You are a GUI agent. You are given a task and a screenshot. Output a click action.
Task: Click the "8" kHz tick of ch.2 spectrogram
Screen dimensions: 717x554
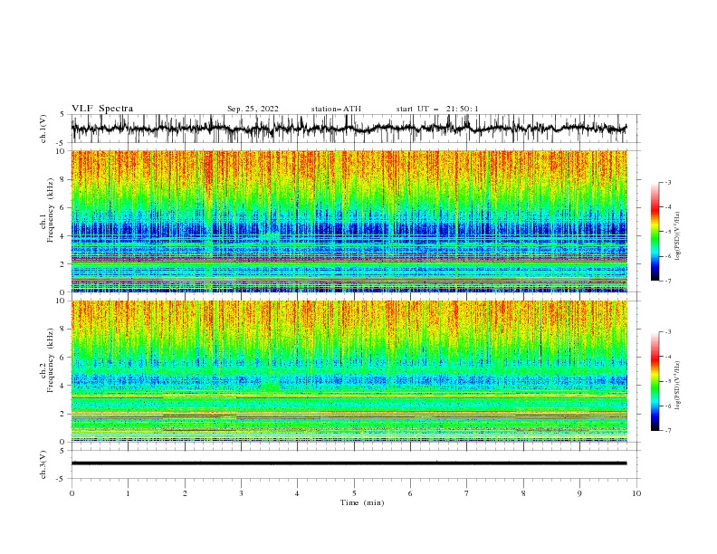(64, 330)
